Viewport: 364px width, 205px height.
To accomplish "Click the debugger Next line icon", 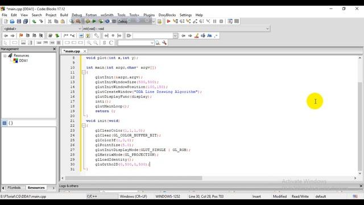I will [x=182, y=22].
